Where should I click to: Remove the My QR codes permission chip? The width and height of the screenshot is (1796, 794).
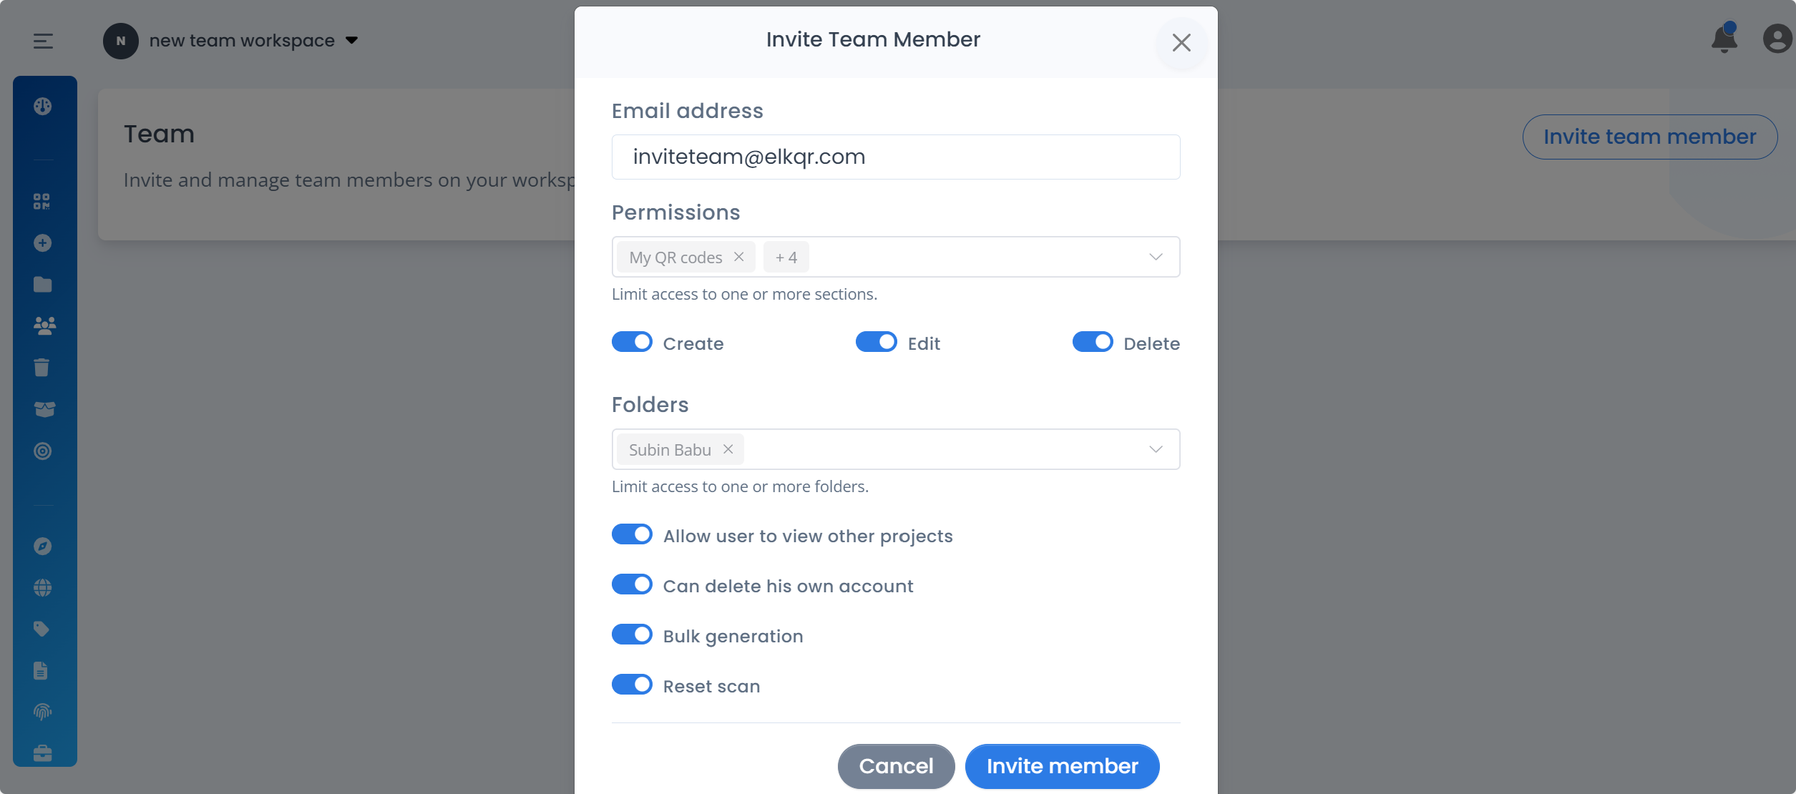click(x=739, y=257)
